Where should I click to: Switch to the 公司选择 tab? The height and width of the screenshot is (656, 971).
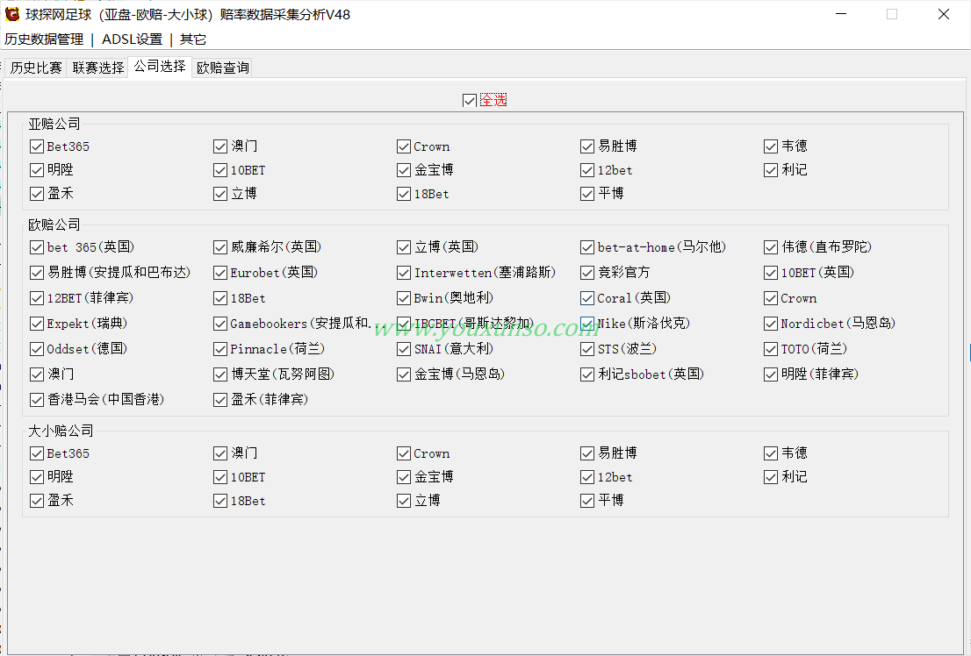(160, 67)
